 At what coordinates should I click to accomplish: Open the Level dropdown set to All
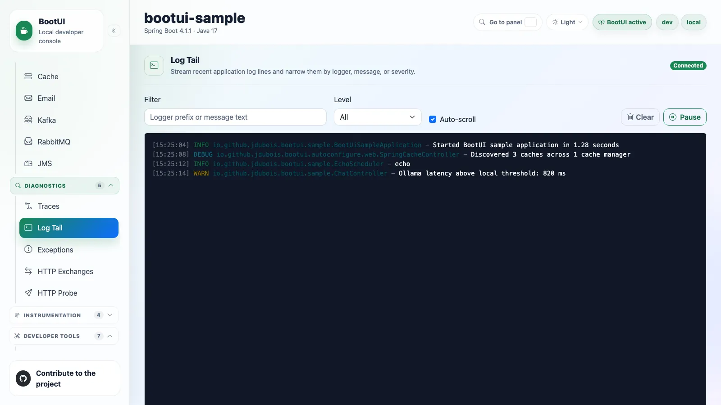pyautogui.click(x=378, y=117)
